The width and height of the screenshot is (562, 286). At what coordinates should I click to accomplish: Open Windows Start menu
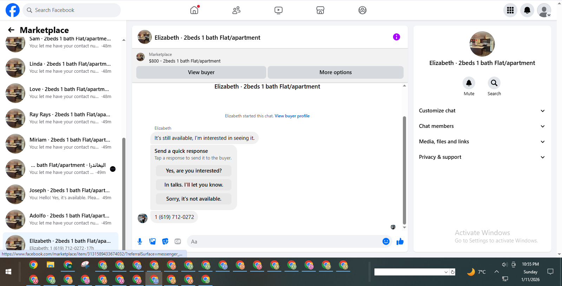click(8, 272)
